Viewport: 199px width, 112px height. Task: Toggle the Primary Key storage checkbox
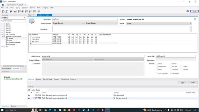[157, 67]
